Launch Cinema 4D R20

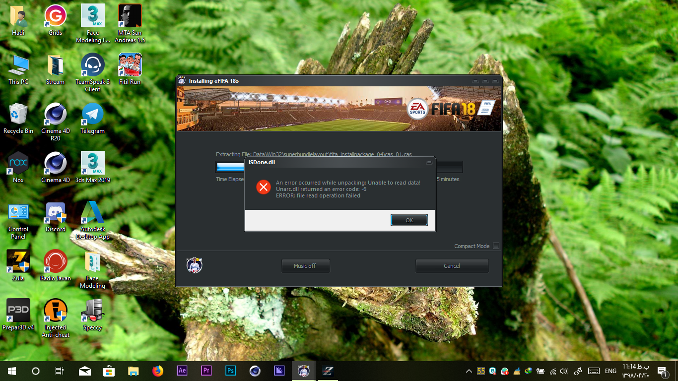[55, 122]
